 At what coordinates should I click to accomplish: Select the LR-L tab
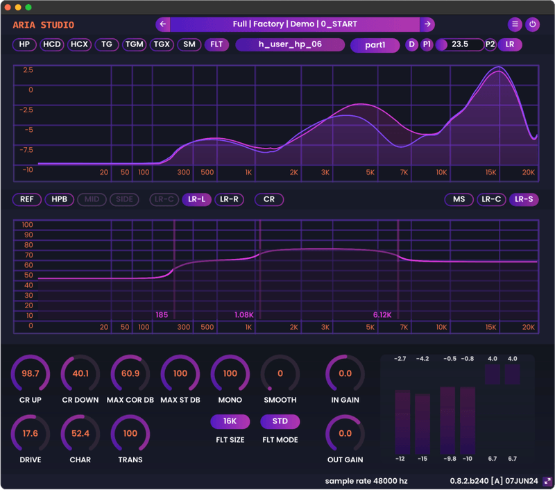click(197, 199)
